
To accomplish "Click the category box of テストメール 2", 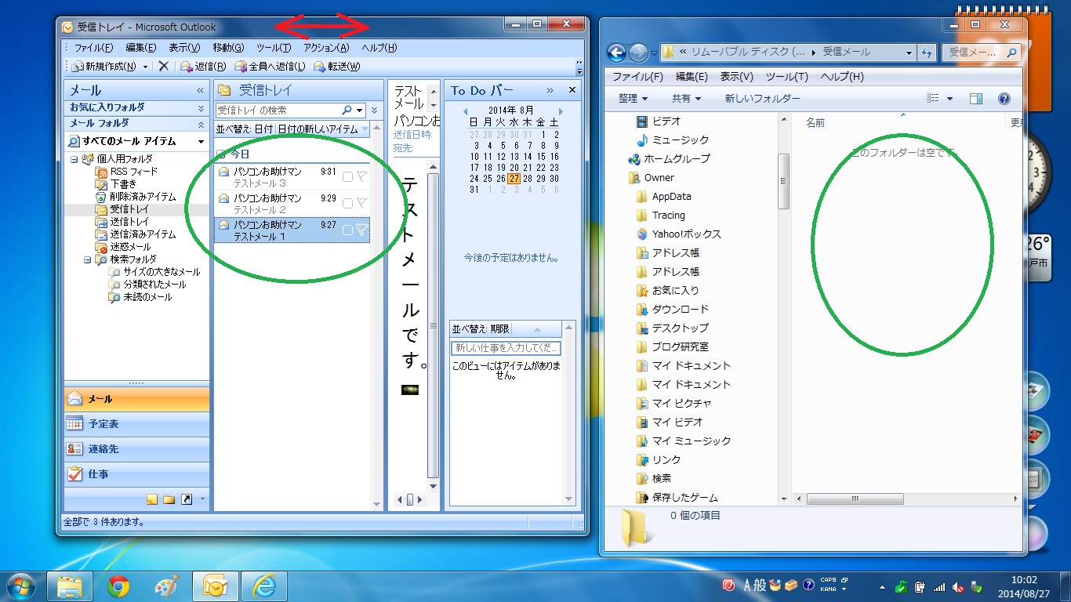I will (347, 203).
